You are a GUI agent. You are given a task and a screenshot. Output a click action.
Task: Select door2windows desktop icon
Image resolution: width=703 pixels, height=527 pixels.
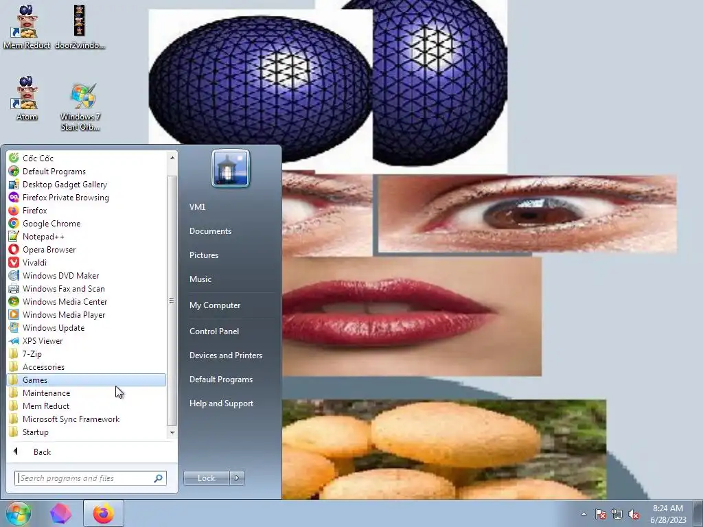[x=80, y=27]
